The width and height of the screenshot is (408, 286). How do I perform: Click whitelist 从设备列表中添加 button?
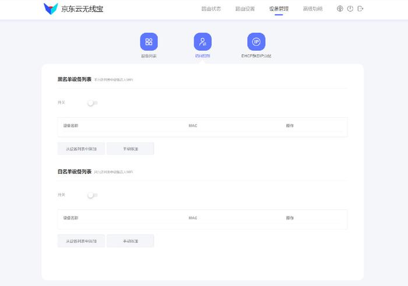click(81, 241)
